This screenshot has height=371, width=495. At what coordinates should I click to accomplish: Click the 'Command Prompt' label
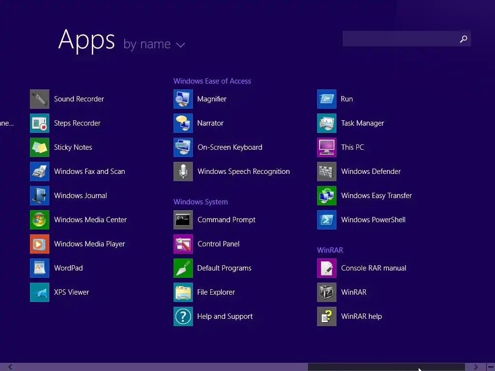pos(226,220)
